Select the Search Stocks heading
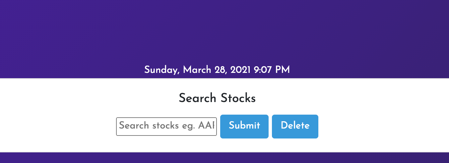This screenshot has height=163, width=449. (217, 98)
